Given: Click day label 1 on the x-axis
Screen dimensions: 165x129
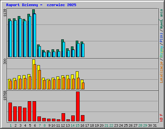Looking at the screenshot, I should pos(11,125).
